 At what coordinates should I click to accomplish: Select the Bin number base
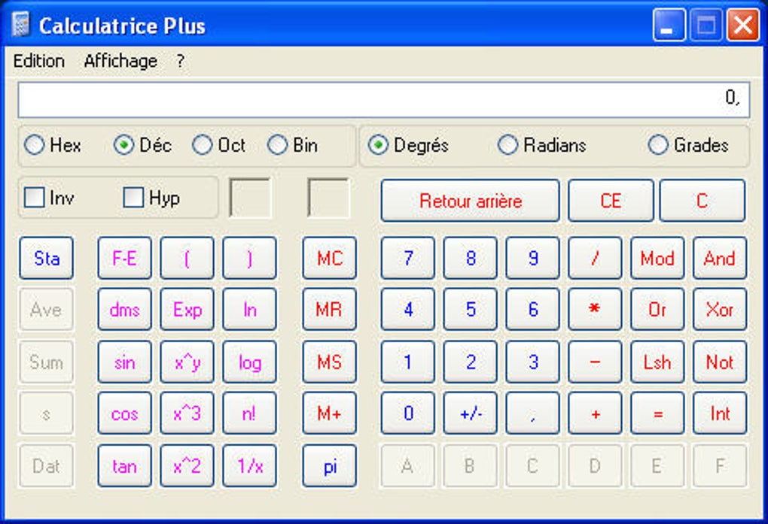pos(279,145)
